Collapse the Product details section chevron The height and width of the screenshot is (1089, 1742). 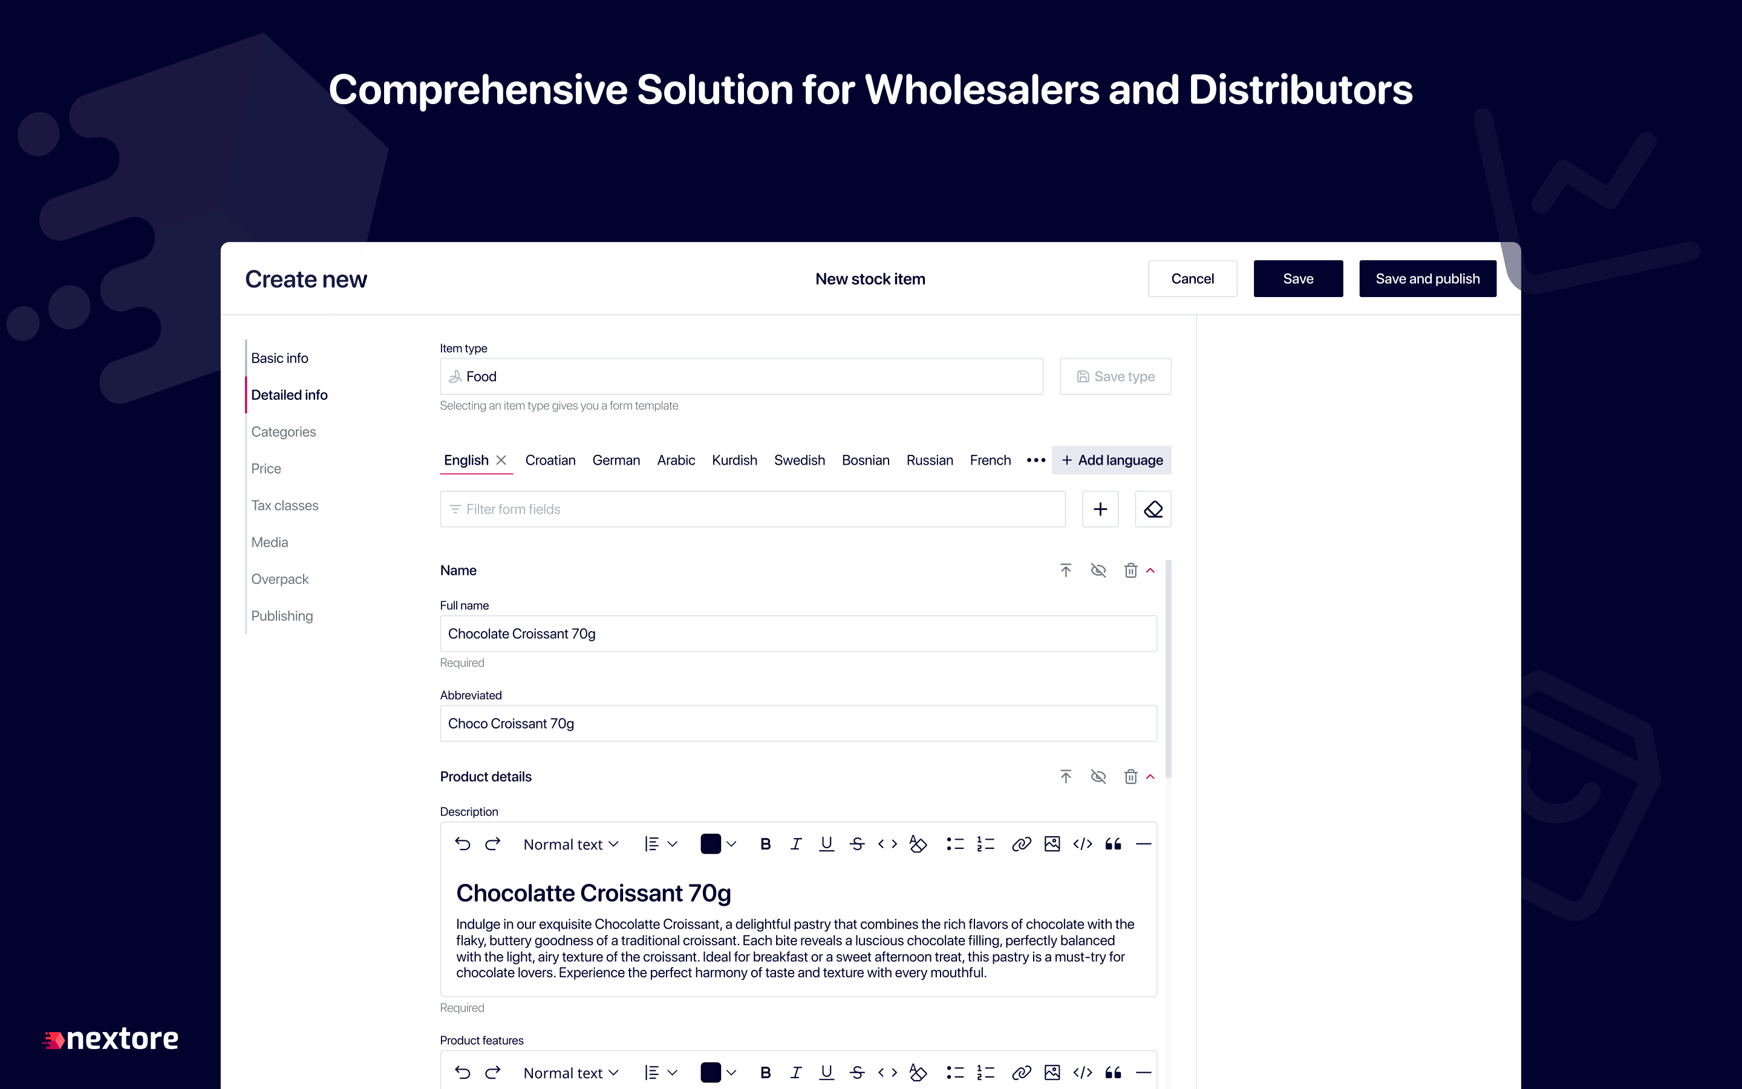click(x=1150, y=776)
